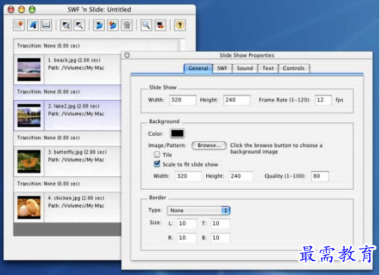
Task: Uncheck Scale to fit slide show
Action: 157,164
